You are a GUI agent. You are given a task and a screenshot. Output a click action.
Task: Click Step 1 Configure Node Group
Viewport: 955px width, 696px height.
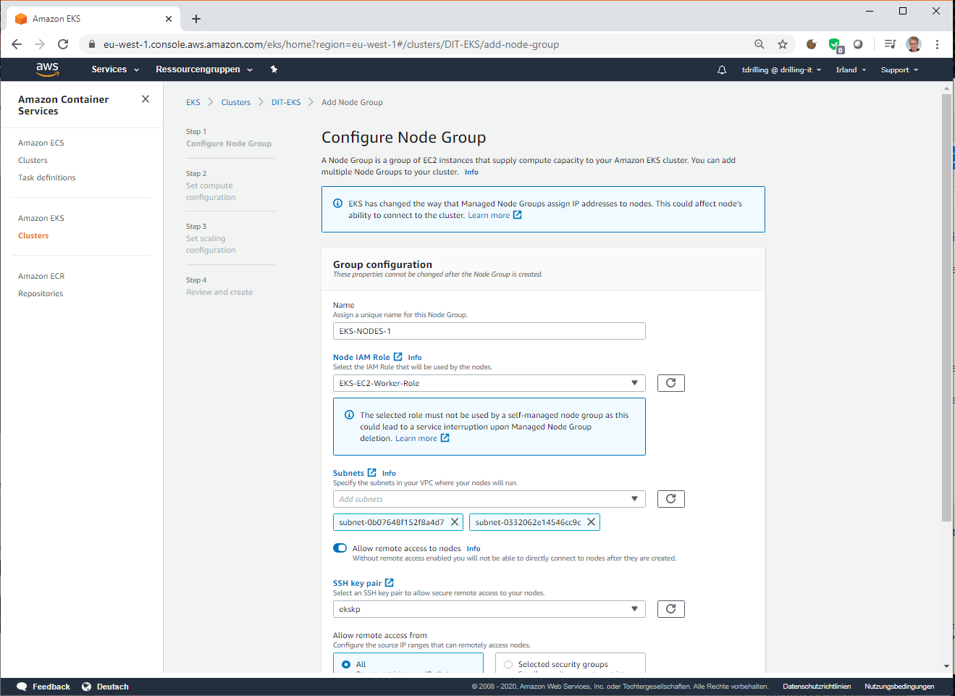[229, 138]
